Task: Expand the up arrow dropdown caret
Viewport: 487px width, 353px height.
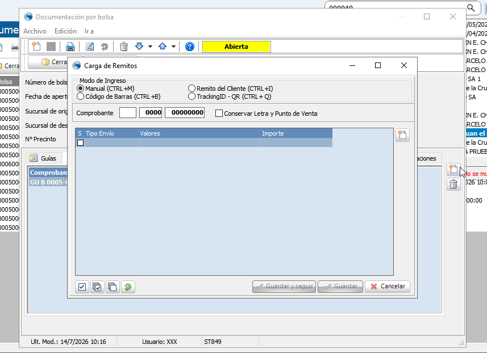Action: [174, 47]
